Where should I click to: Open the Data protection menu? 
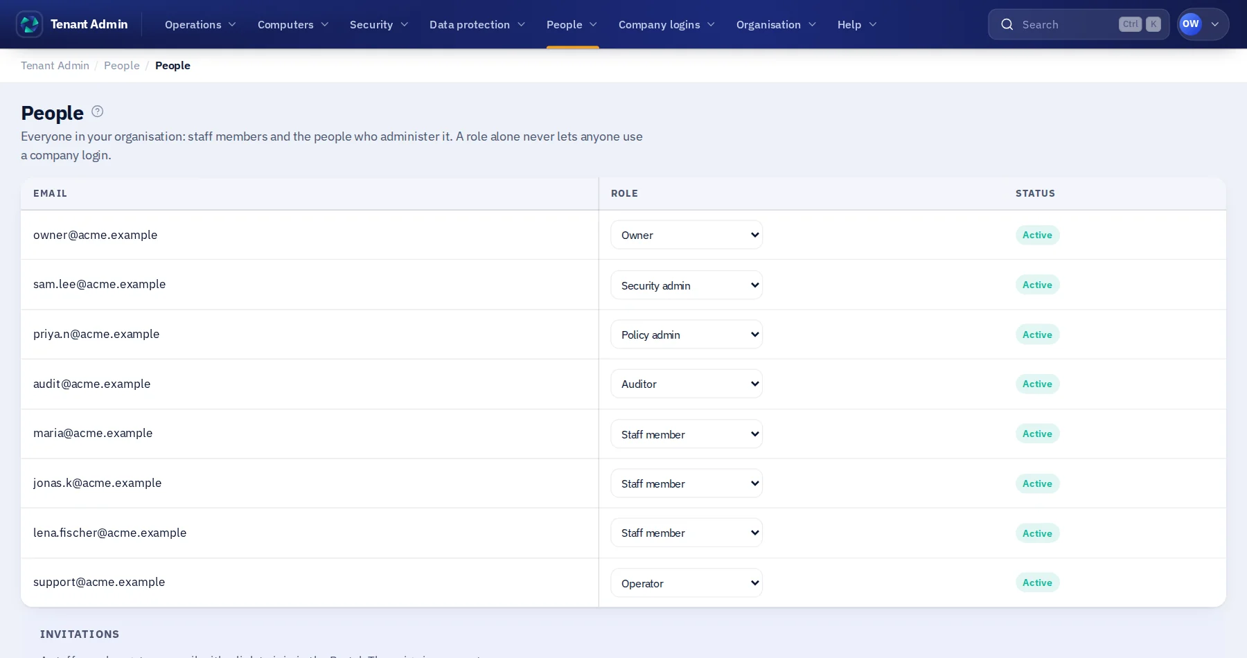(477, 24)
